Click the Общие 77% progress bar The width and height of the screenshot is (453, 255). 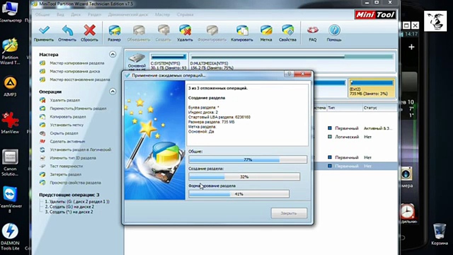[x=248, y=160]
